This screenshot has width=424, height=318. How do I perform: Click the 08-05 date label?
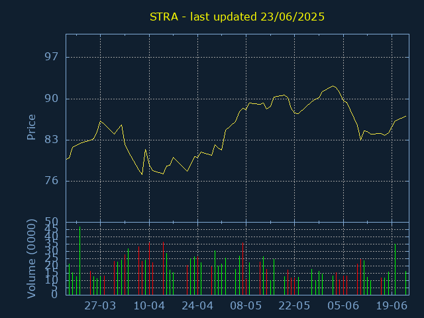(x=246, y=306)
